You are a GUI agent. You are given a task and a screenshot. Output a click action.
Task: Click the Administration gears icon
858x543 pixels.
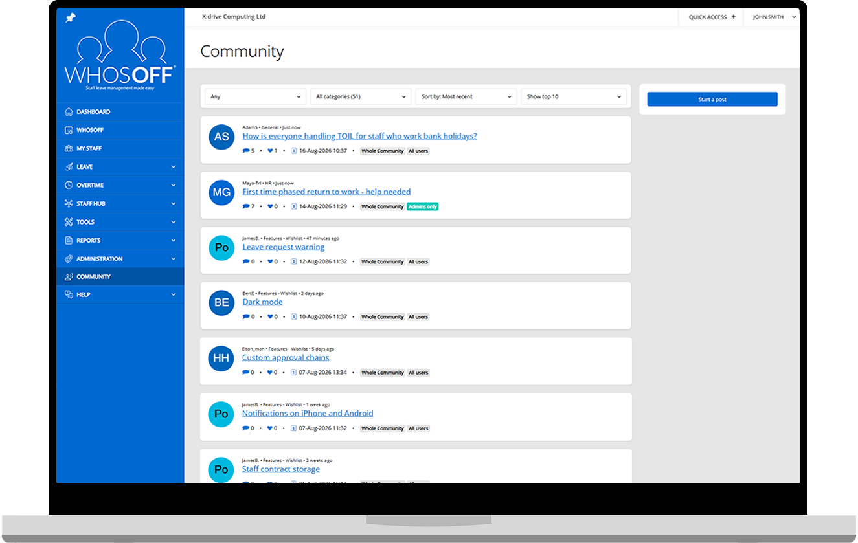click(69, 259)
